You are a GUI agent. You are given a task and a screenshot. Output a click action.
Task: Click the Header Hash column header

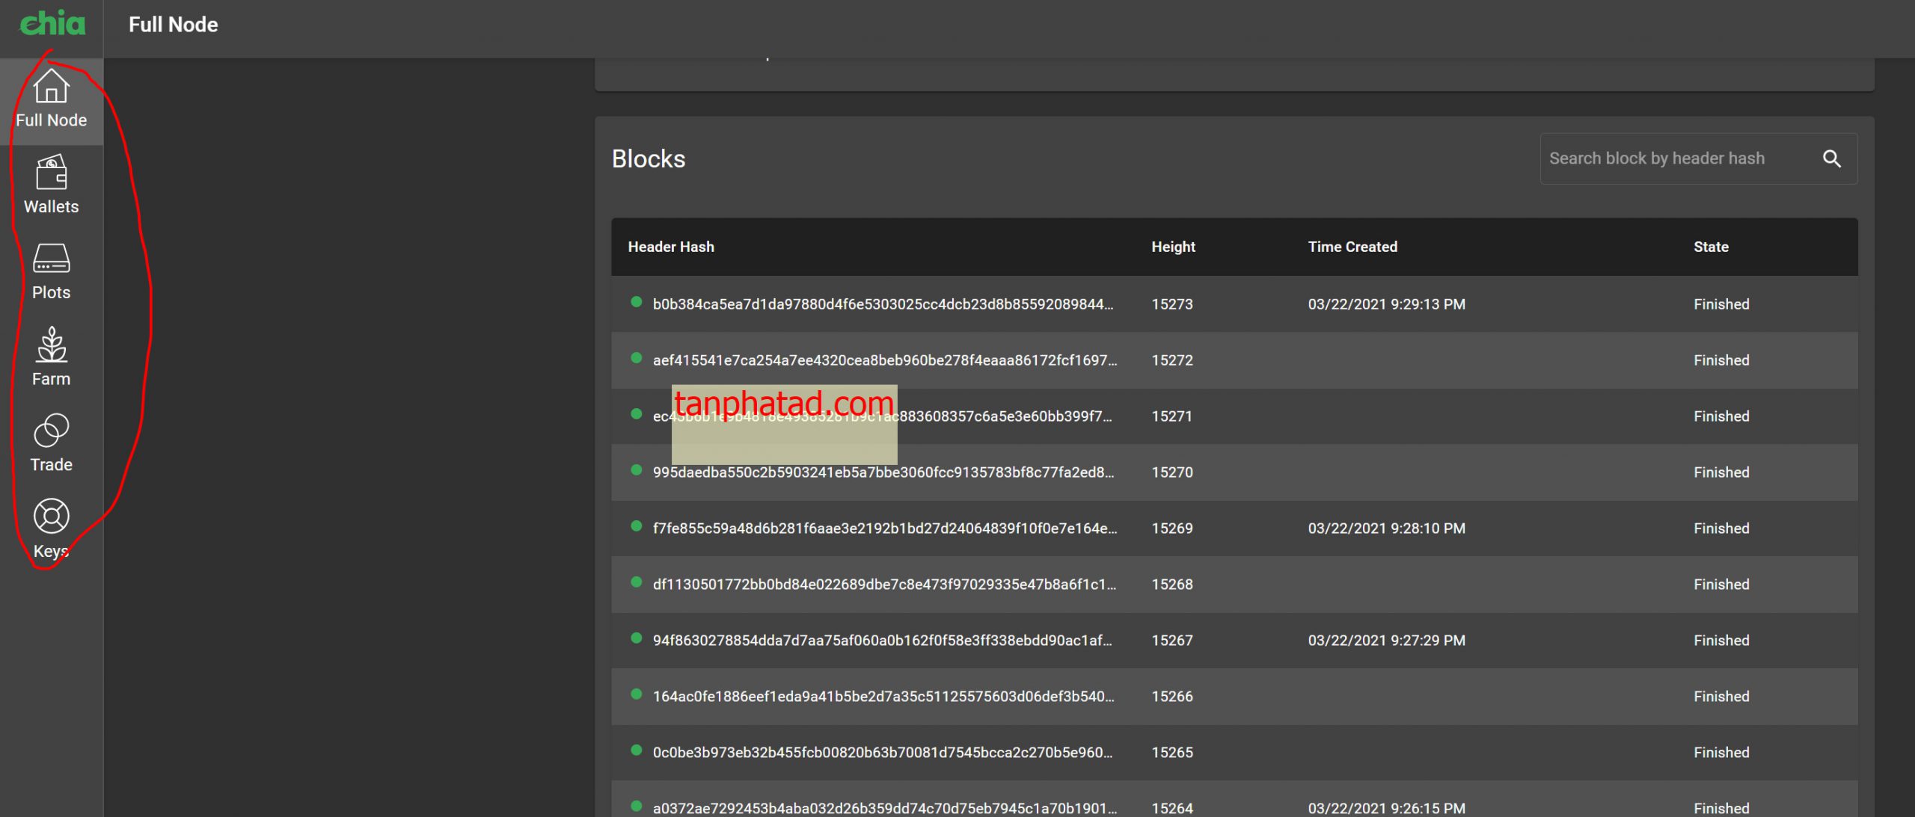[670, 247]
